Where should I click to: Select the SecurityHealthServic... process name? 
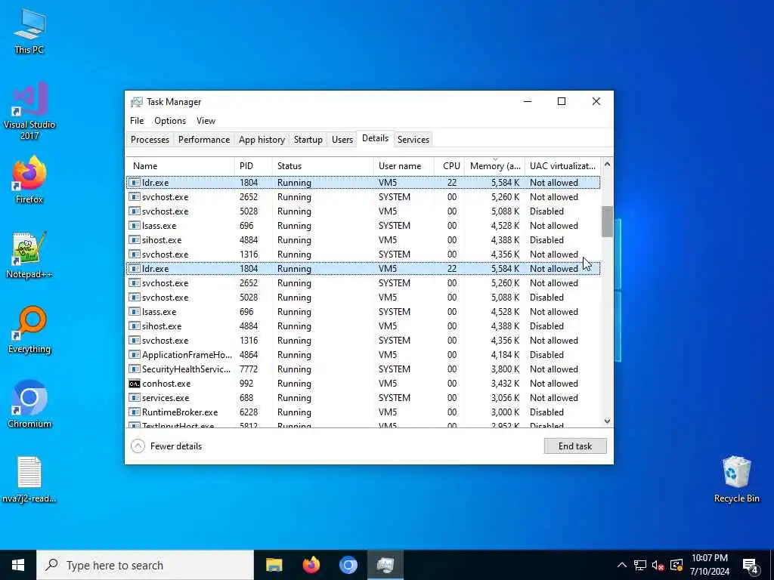[186, 369]
